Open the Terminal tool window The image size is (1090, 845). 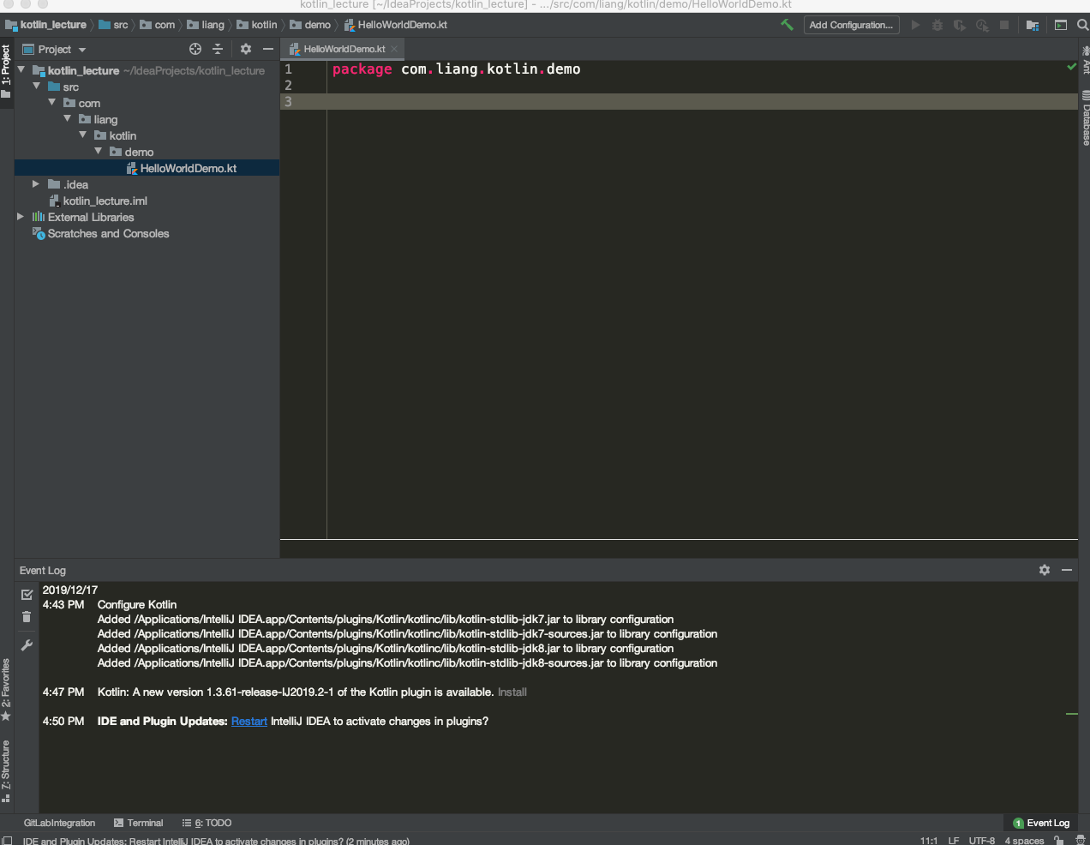[138, 823]
